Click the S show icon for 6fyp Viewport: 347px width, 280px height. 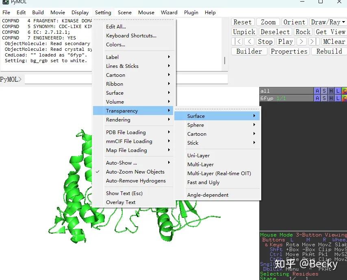pos(324,98)
